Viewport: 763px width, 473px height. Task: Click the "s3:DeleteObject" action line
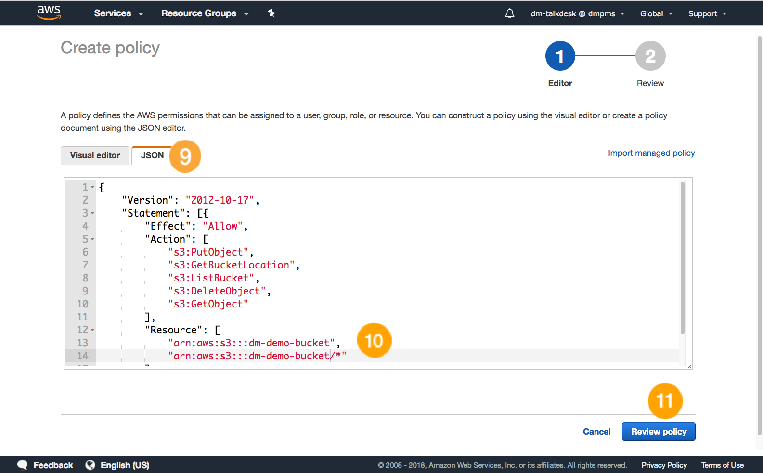point(217,291)
